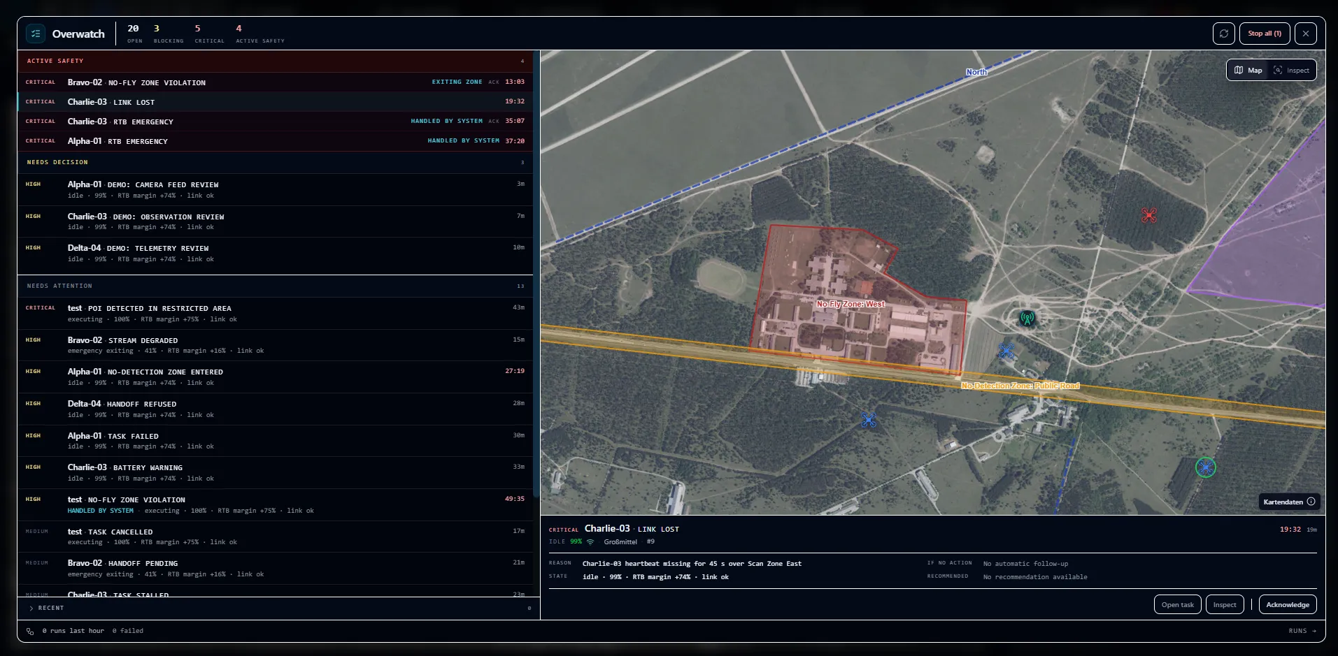Click the red drone marker on map
This screenshot has height=656, width=1338.
1148,215
